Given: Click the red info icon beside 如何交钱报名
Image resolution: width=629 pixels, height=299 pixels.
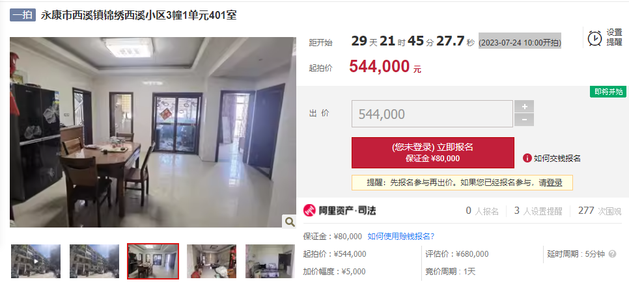Looking at the screenshot, I should point(527,158).
